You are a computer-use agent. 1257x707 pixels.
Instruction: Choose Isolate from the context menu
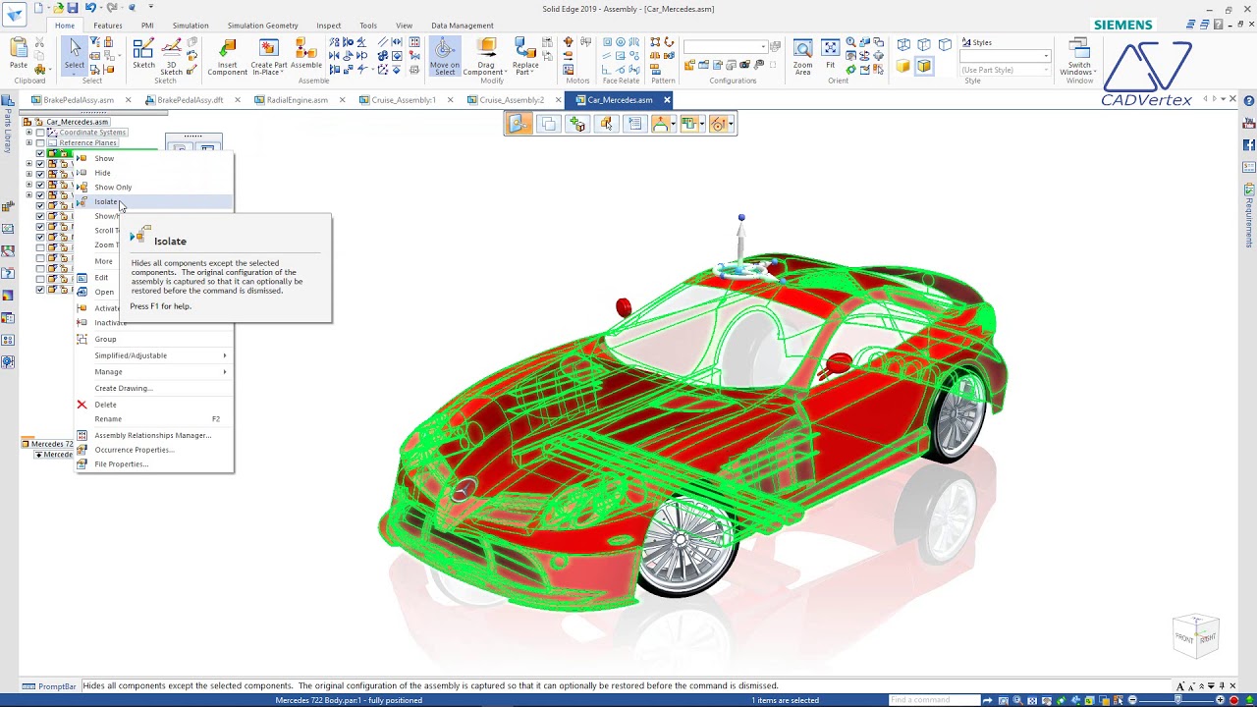155,202
